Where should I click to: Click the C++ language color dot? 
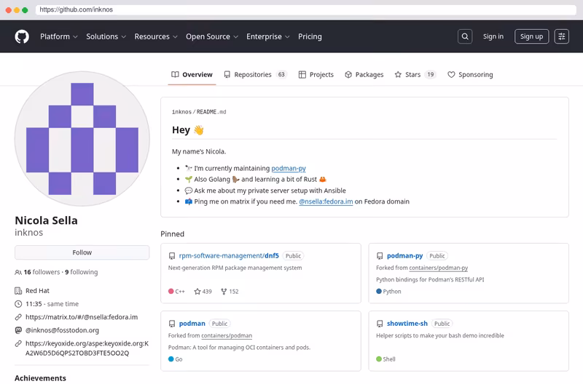[171, 292]
